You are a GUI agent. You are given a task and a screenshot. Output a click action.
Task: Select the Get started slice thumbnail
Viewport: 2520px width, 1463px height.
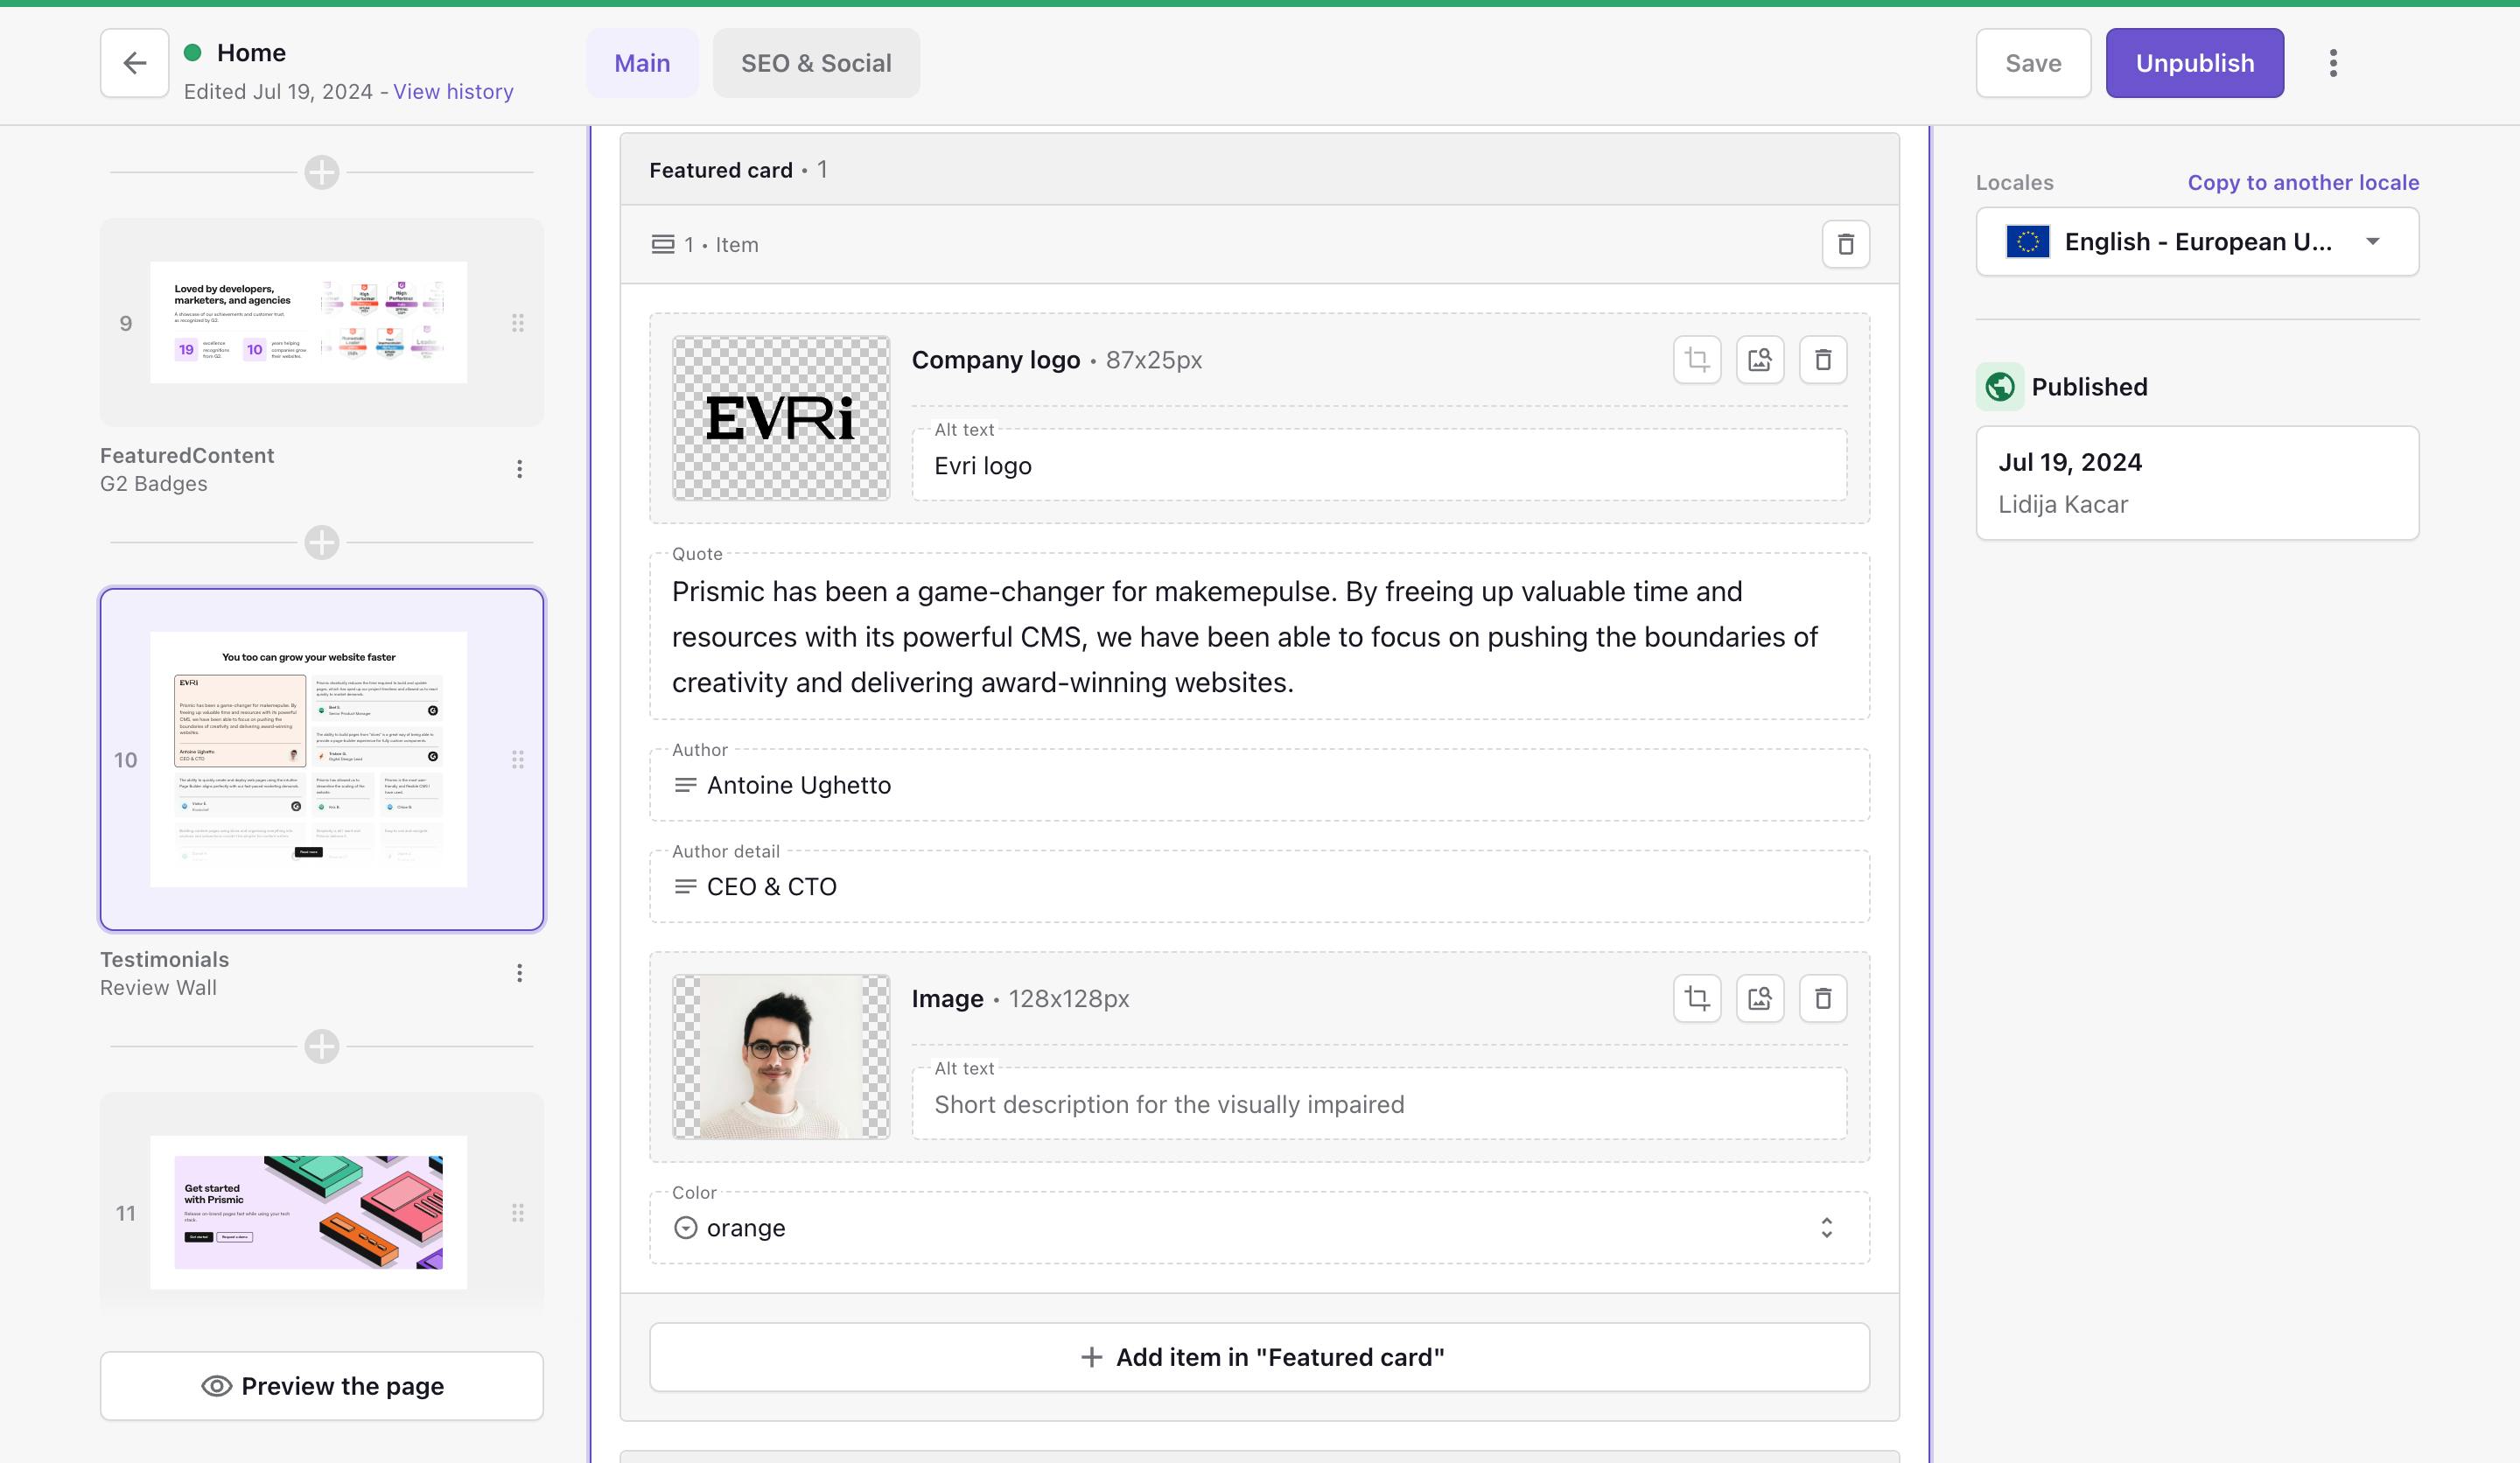pos(308,1212)
